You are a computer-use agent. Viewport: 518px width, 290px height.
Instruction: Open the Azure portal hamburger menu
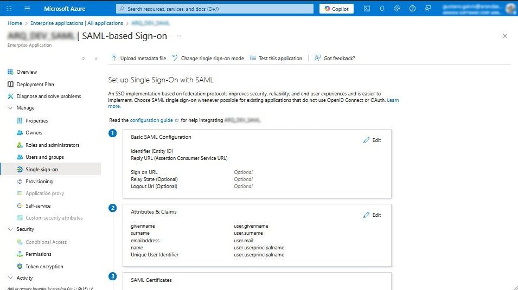pos(27,9)
